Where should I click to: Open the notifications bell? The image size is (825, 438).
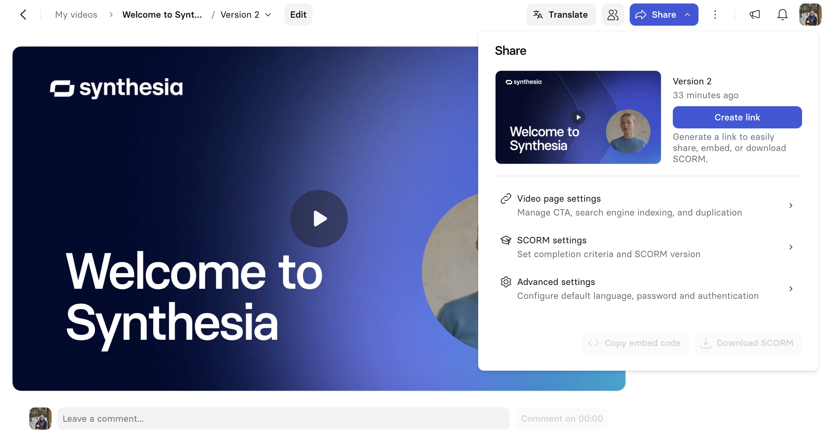(x=782, y=15)
